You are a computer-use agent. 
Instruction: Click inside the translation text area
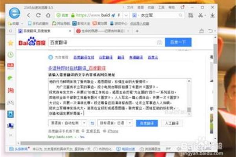[x=118, y=97]
